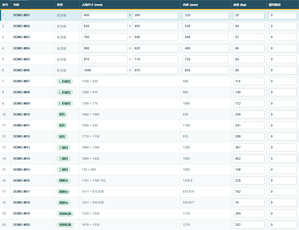The image size is (299, 230).
Task: Select the DEMO-M12 row name
Action: click(x=21, y=136)
